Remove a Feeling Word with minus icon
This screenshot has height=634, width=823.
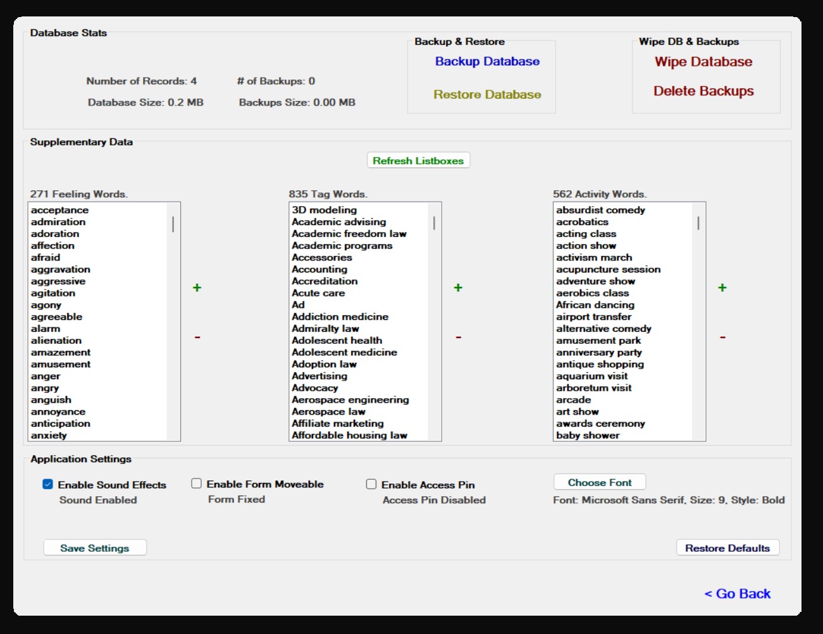(x=197, y=338)
